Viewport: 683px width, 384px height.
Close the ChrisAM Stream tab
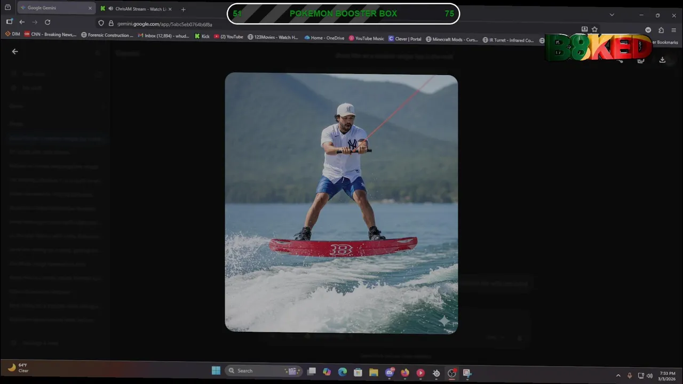coord(170,9)
